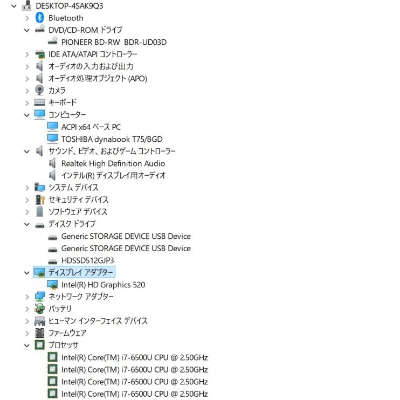Expand the セキュリティ デバイス category chevron
The width and height of the screenshot is (400, 400).
(27, 200)
